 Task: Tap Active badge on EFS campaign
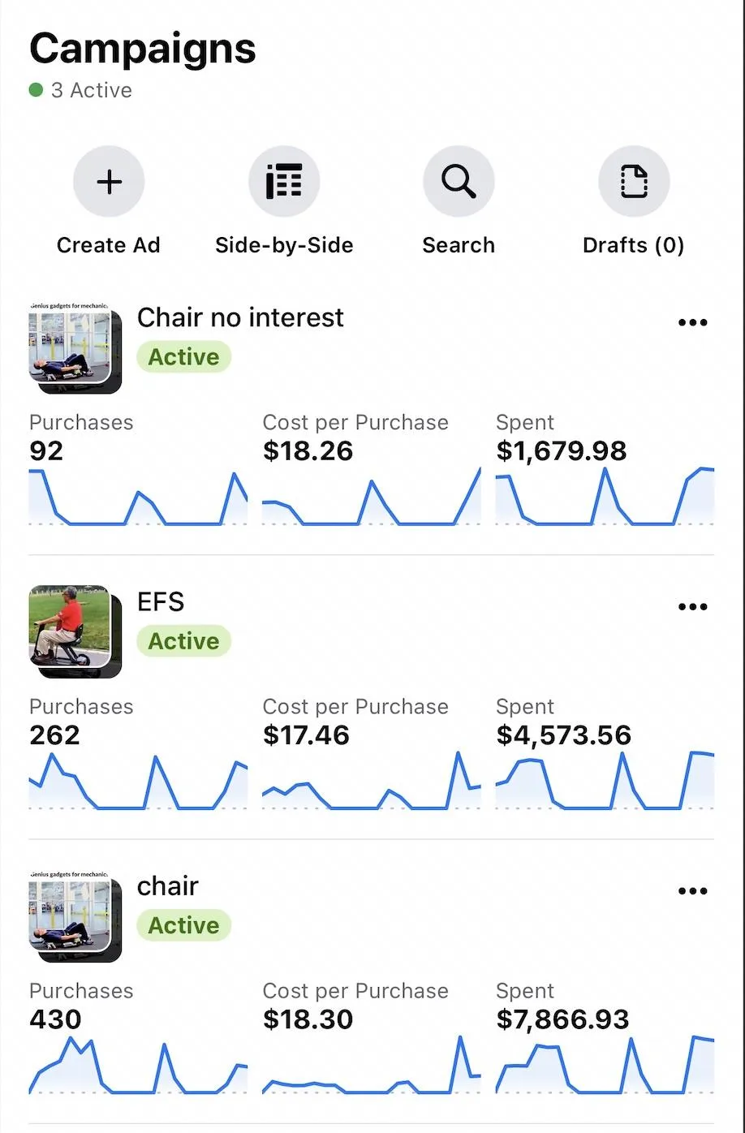click(184, 641)
